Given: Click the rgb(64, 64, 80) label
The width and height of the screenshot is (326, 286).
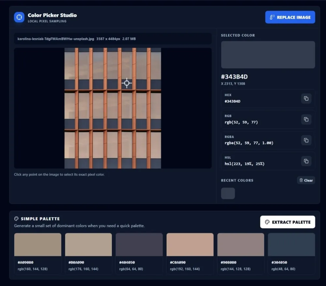Looking at the screenshot, I should (131, 269).
